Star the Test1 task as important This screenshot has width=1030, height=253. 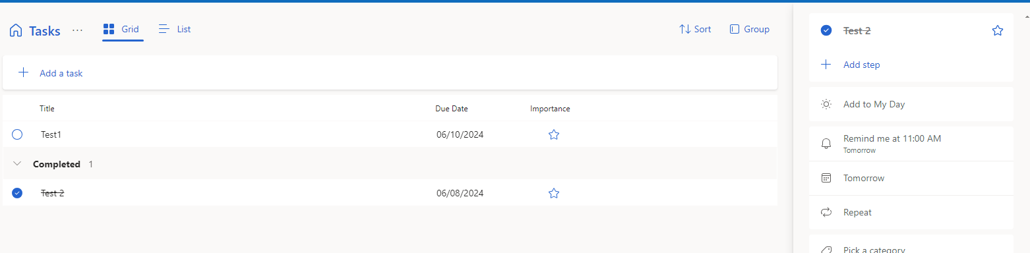(x=554, y=134)
